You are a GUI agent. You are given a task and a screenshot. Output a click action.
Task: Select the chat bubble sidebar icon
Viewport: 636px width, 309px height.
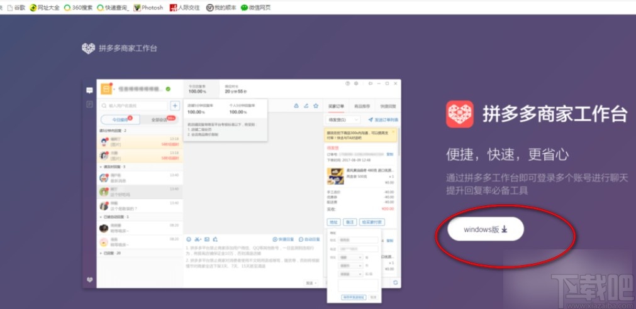pyautogui.click(x=89, y=90)
